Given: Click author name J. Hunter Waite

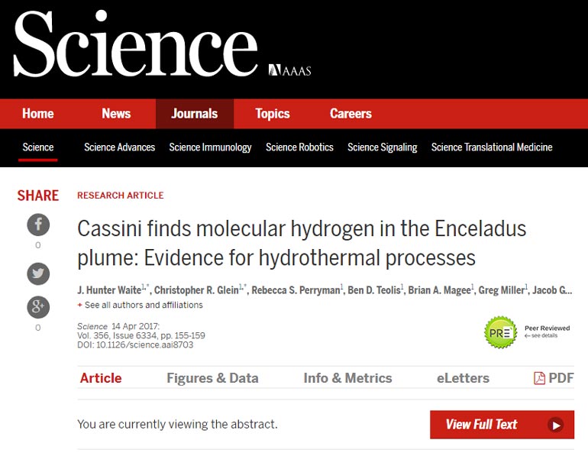Looking at the screenshot, I should [108, 290].
